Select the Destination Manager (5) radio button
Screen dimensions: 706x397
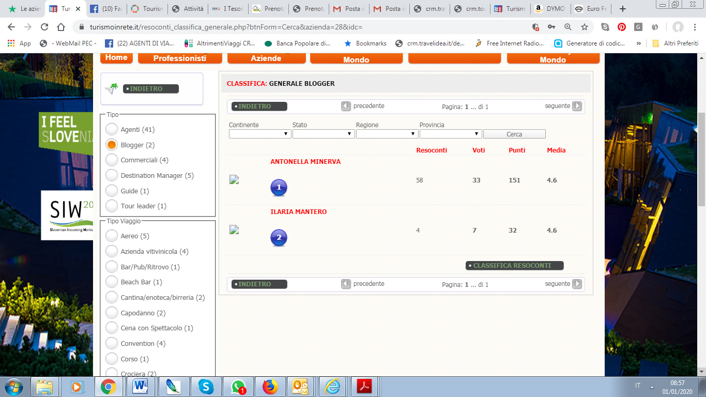click(112, 175)
